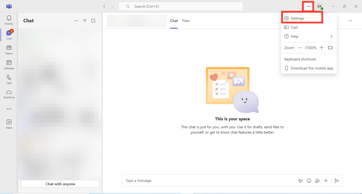Screen dimensions: 362x194
Task: Open the emoji picker
Action: click(x=309, y=181)
